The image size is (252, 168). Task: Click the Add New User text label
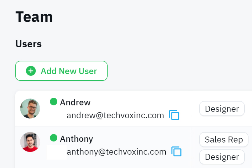[x=69, y=71]
